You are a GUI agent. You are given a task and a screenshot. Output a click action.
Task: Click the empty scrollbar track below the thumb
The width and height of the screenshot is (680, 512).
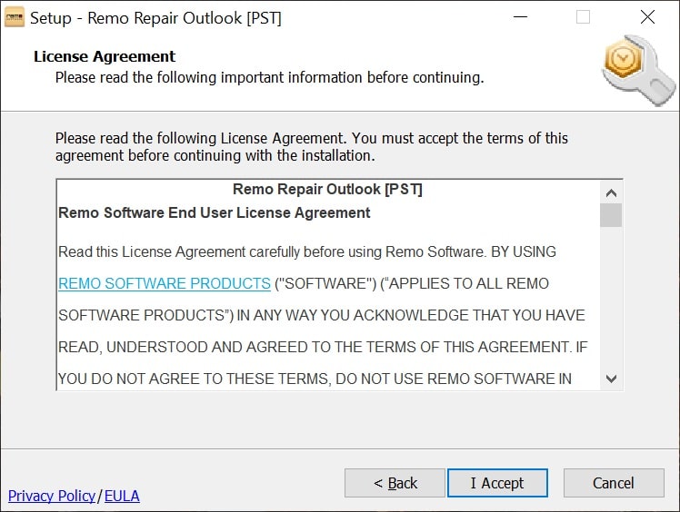(611, 300)
